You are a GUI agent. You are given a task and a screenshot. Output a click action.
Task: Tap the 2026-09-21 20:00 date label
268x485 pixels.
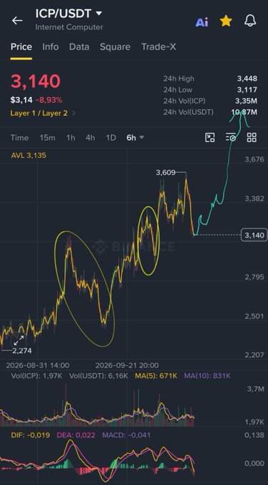(x=127, y=365)
